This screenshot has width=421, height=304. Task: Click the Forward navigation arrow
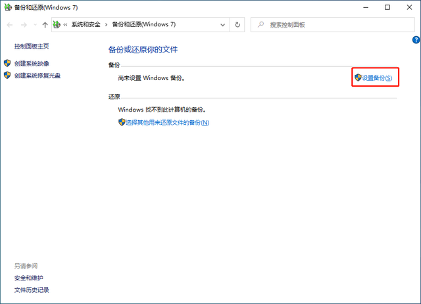tap(24, 25)
